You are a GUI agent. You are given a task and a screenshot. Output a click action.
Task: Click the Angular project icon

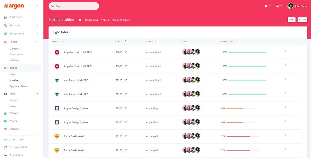point(57,52)
